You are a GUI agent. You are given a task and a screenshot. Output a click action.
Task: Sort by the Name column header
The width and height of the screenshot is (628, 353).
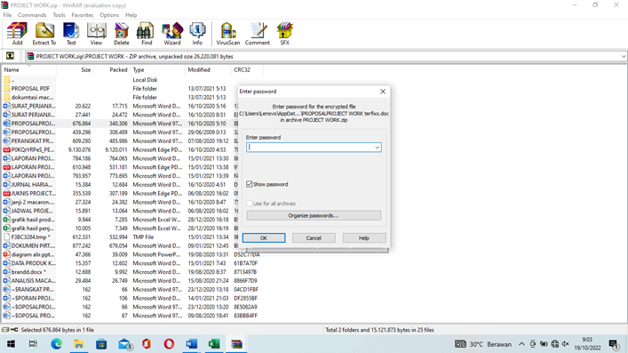tap(28, 69)
